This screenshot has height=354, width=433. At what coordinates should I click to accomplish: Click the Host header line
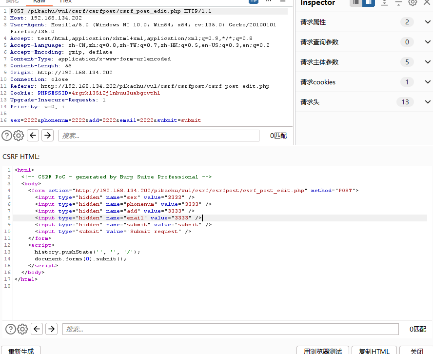(x=46, y=18)
